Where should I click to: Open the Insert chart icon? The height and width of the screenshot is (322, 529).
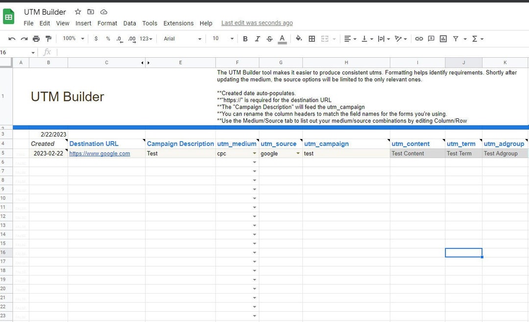pos(443,39)
